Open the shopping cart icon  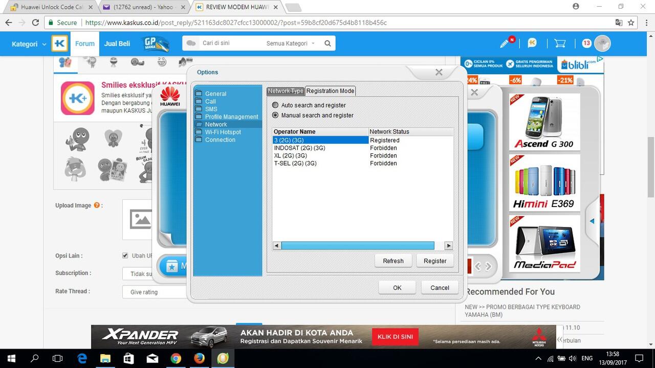pyautogui.click(x=559, y=43)
